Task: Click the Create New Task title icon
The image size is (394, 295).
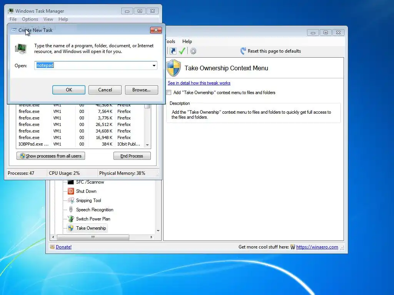Action: tap(14, 30)
